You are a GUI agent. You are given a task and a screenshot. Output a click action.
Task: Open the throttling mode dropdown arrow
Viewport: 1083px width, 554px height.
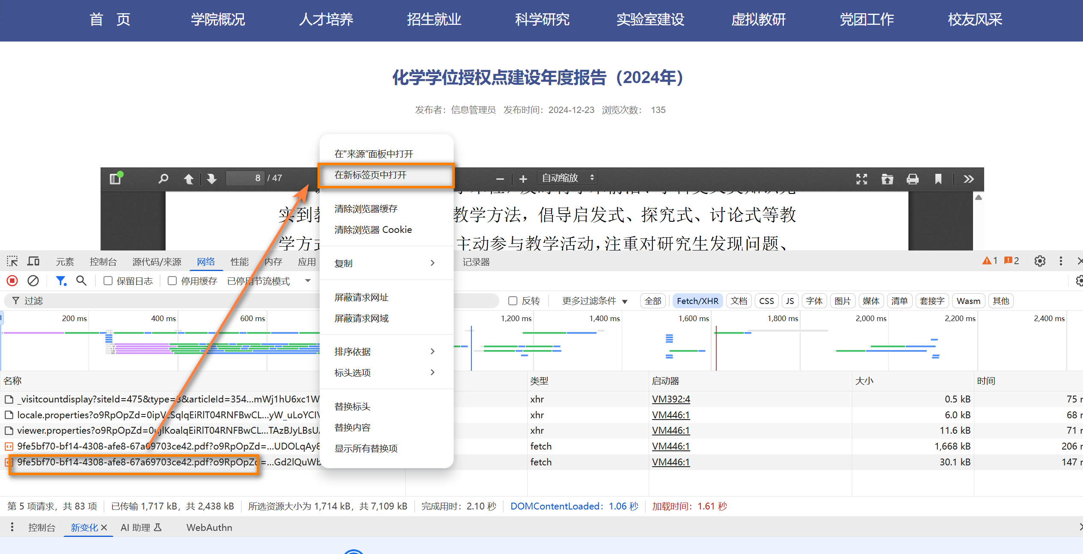coord(308,281)
